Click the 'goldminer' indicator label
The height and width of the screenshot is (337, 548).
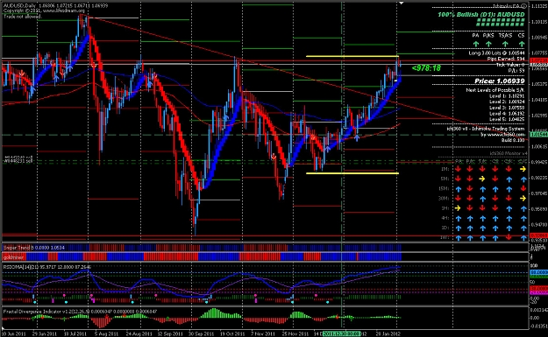pos(14,257)
